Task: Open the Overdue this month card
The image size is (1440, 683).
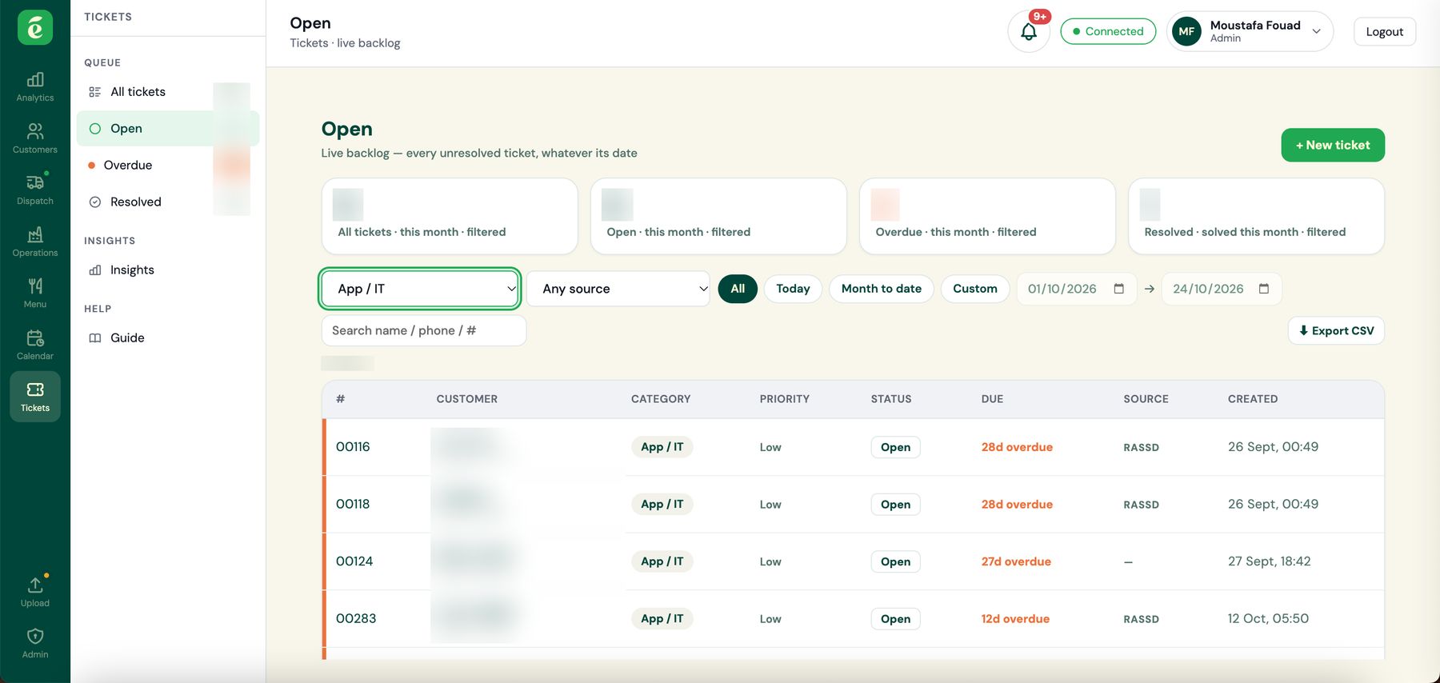Action: tap(987, 217)
